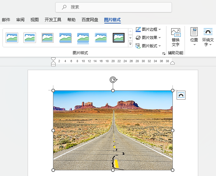Open the 位置 position dropdown

pyautogui.click(x=194, y=36)
